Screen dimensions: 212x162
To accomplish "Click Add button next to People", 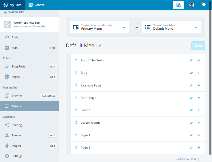I will pos(52,135).
